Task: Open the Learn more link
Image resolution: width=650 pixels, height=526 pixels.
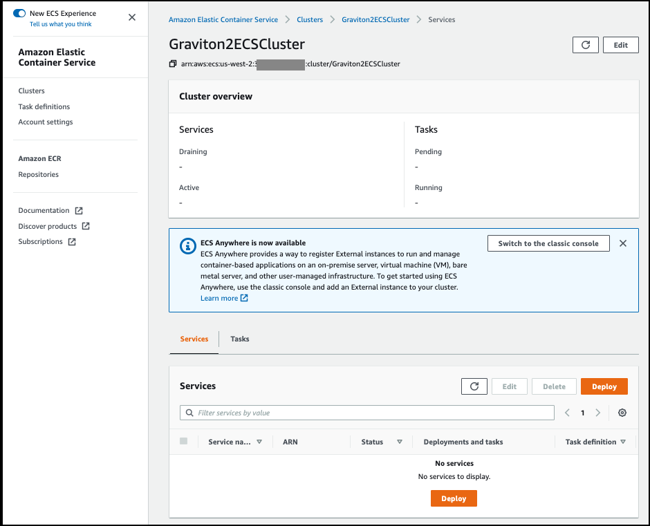Action: click(219, 299)
